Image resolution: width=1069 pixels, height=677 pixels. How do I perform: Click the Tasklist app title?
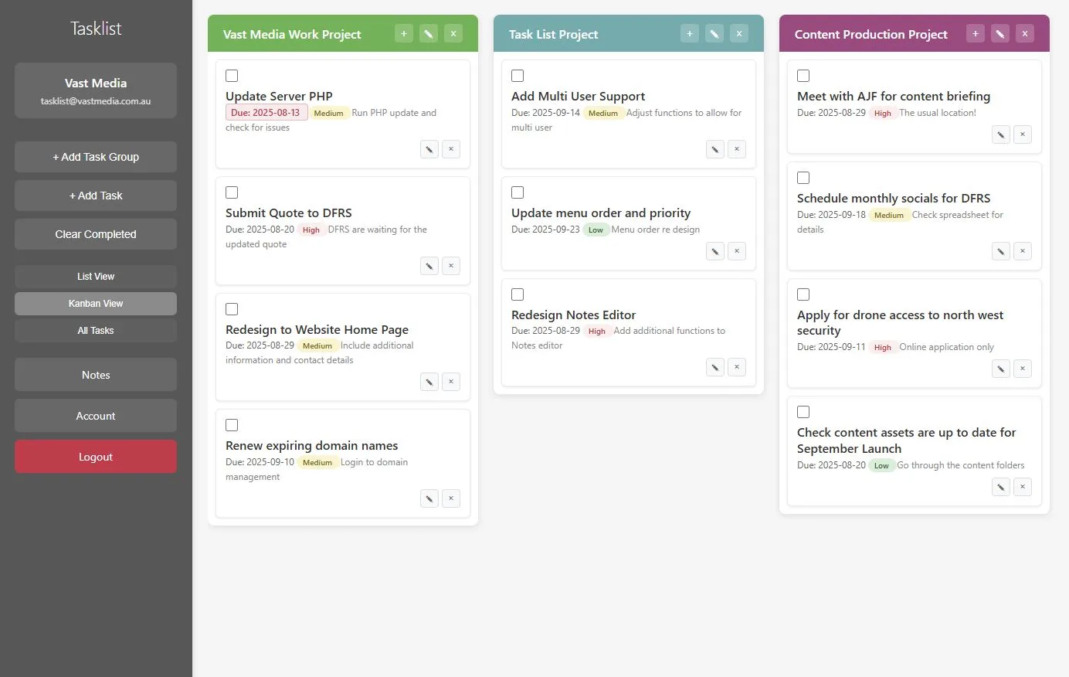pos(96,29)
